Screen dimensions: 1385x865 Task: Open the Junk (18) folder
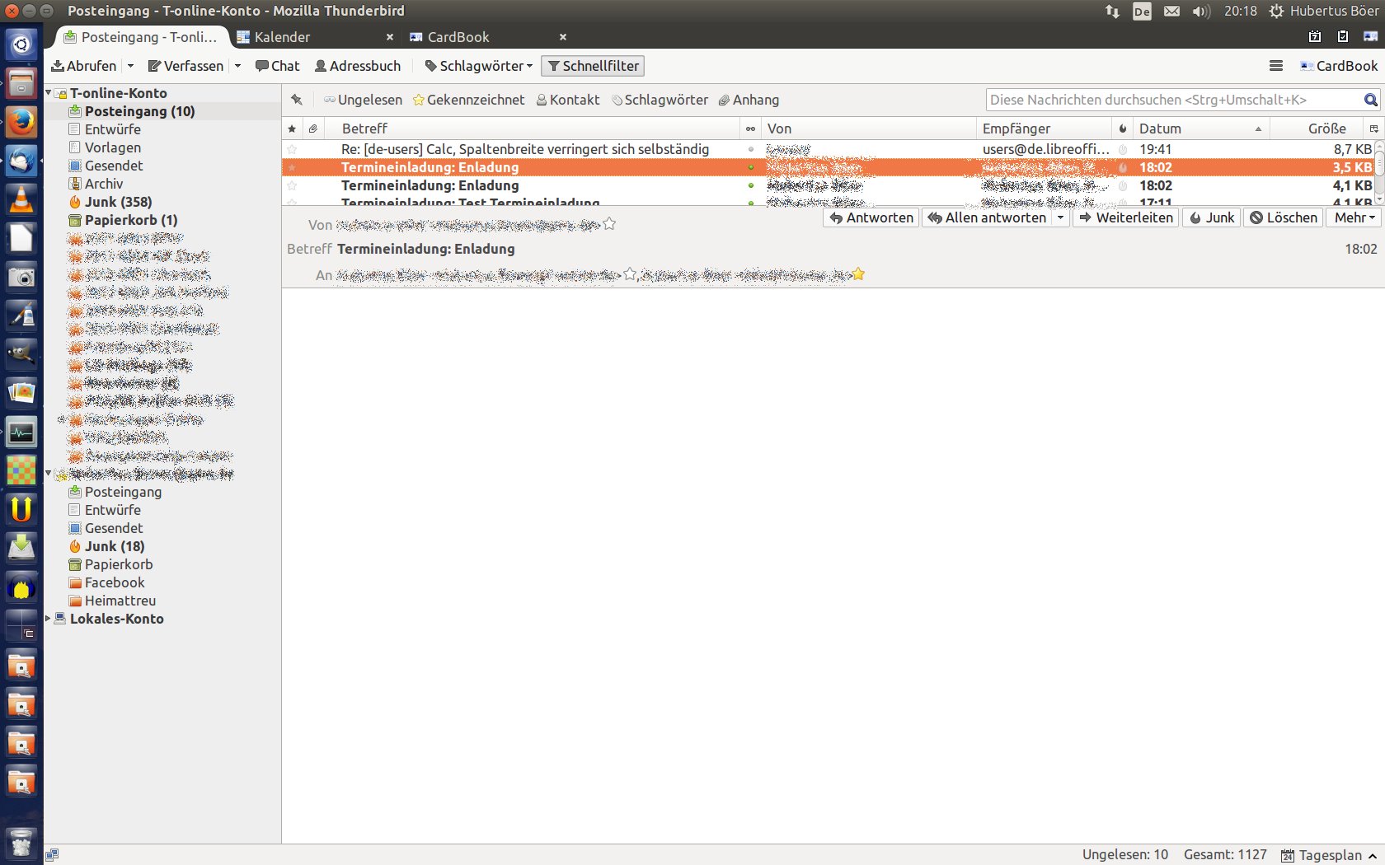pyautogui.click(x=106, y=546)
